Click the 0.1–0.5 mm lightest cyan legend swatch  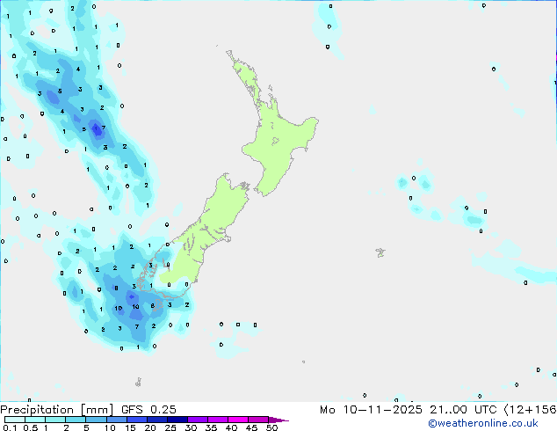[x=15, y=420]
